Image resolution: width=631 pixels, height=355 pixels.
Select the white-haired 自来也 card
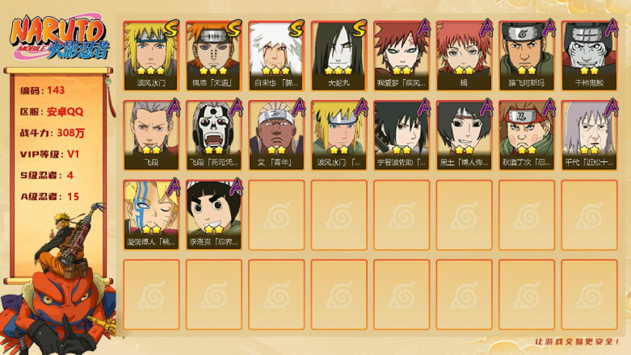[x=276, y=56]
